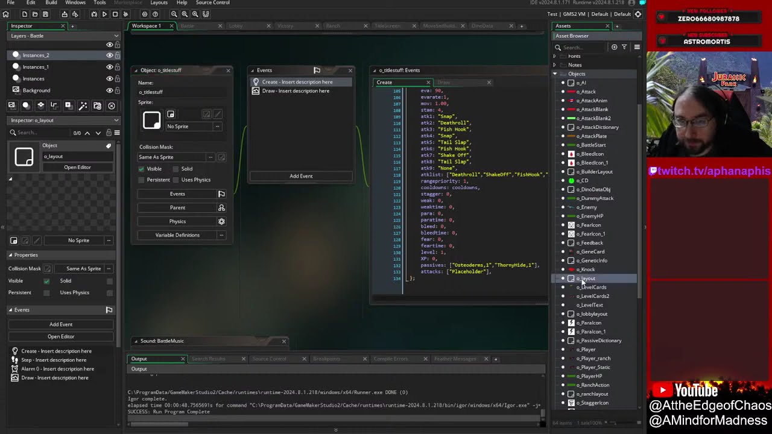
Task: Click zoom out magnifier in toolbar
Action: click(174, 14)
